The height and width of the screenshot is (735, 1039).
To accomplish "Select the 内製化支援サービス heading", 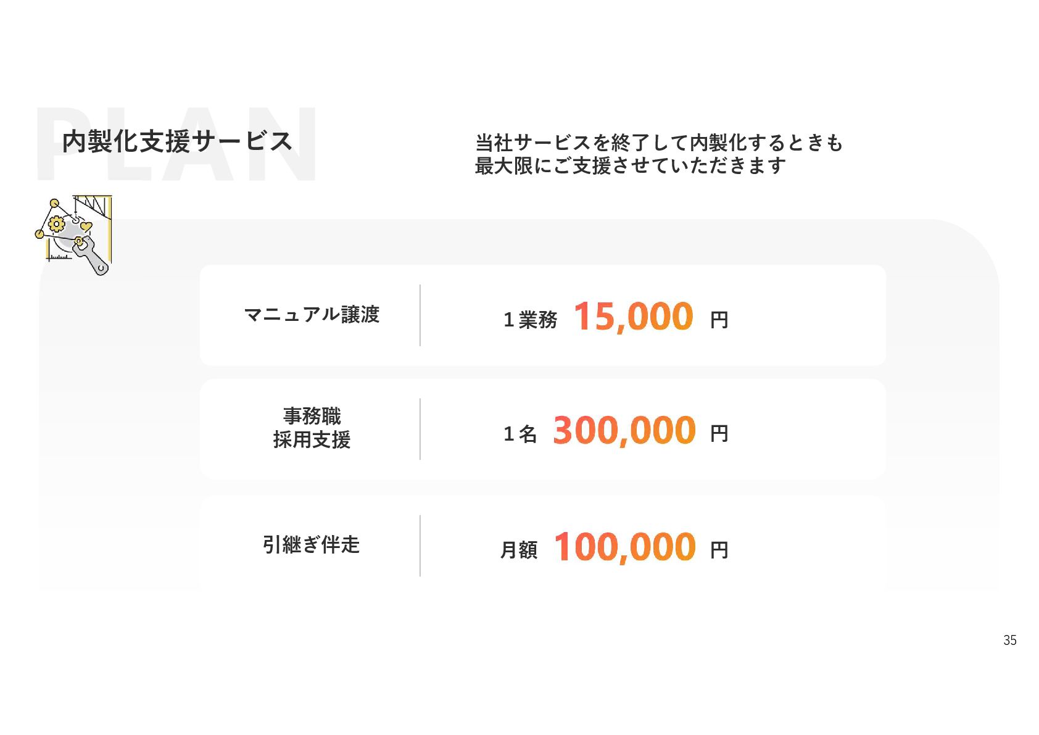I will coord(177,141).
